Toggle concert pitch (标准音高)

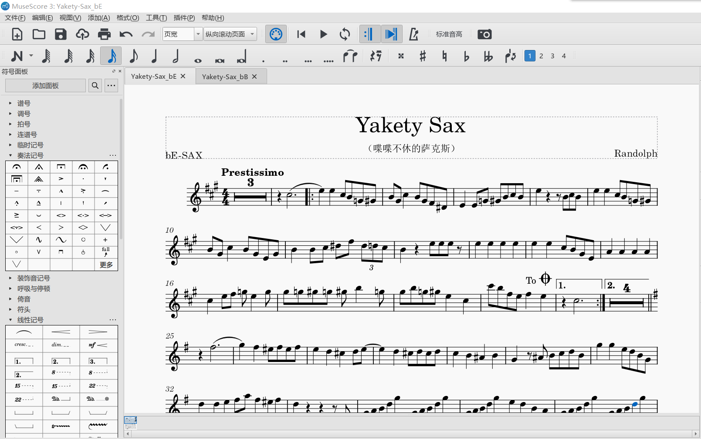click(449, 34)
